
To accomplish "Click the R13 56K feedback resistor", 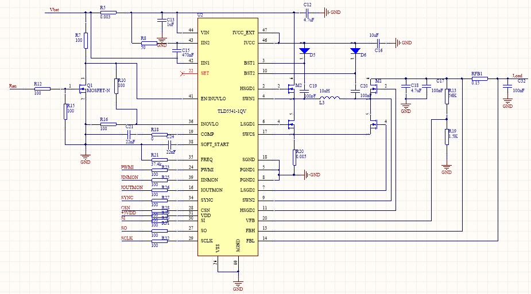I will point(447,96).
